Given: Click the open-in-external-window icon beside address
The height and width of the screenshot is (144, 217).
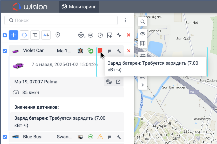Looking at the screenshot, I should click(118, 82).
